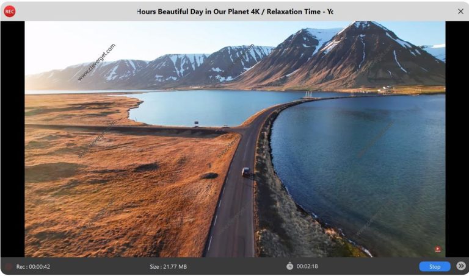Click the 00:02:18 timer readout
The image size is (469, 276).
(307, 266)
